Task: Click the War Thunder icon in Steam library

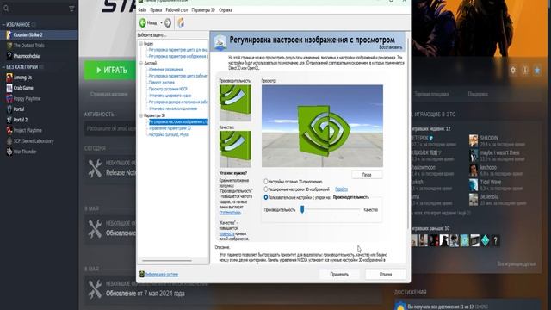Action: [9, 152]
